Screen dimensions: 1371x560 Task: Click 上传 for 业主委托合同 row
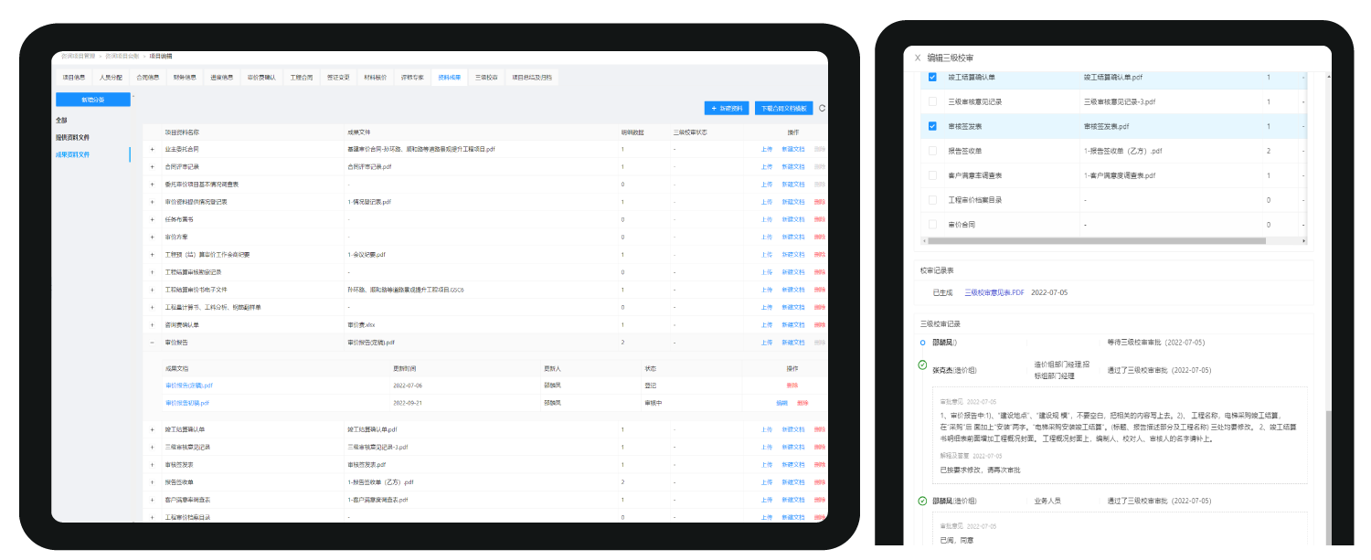[767, 149]
